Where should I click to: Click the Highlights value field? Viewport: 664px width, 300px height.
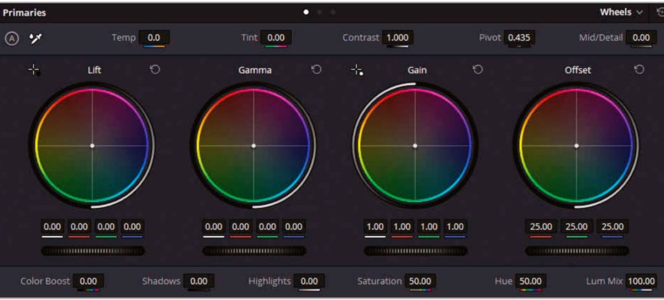tap(309, 281)
